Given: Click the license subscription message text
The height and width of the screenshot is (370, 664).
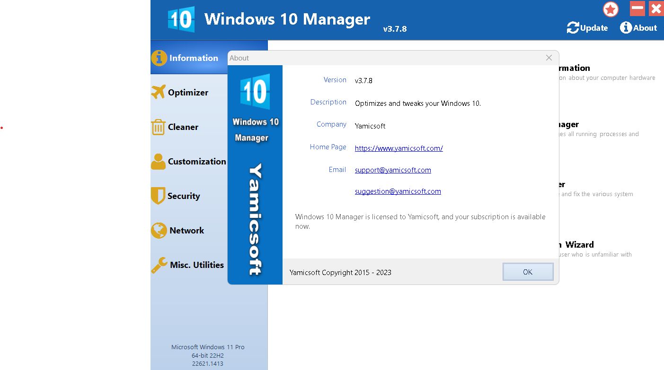Looking at the screenshot, I should point(420,222).
